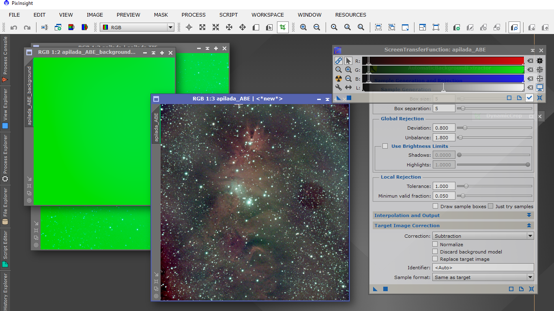The height and width of the screenshot is (311, 554).
Task: Click ABE reset icon at panel bottom
Action: [x=531, y=289]
